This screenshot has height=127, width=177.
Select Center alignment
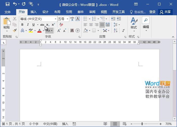coord(91,25)
